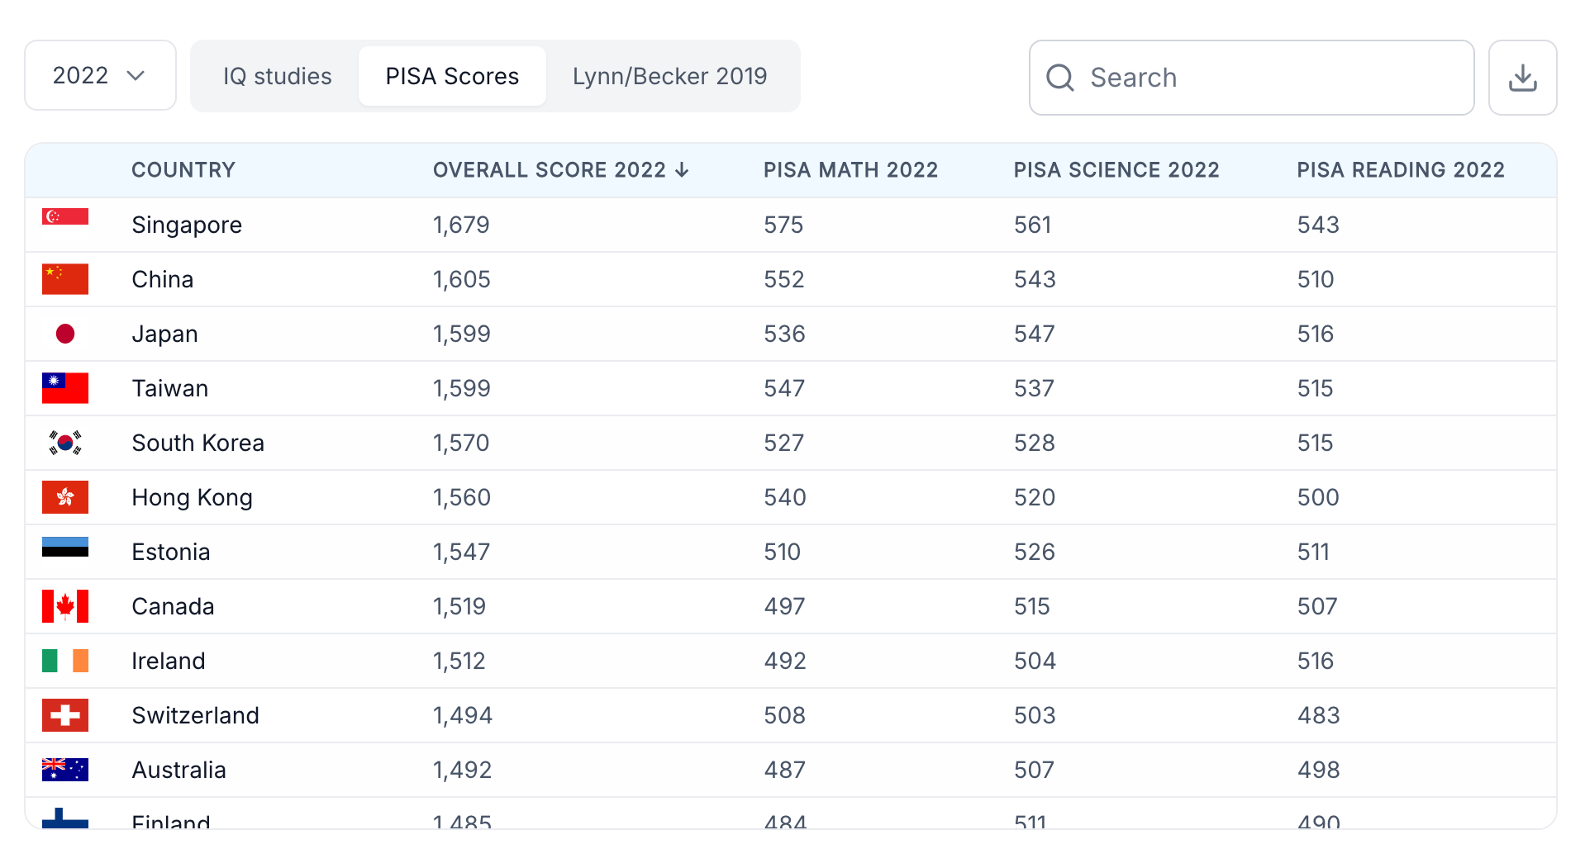Image resolution: width=1585 pixels, height=849 pixels.
Task: Click the South Korea flag icon
Action: (x=65, y=443)
